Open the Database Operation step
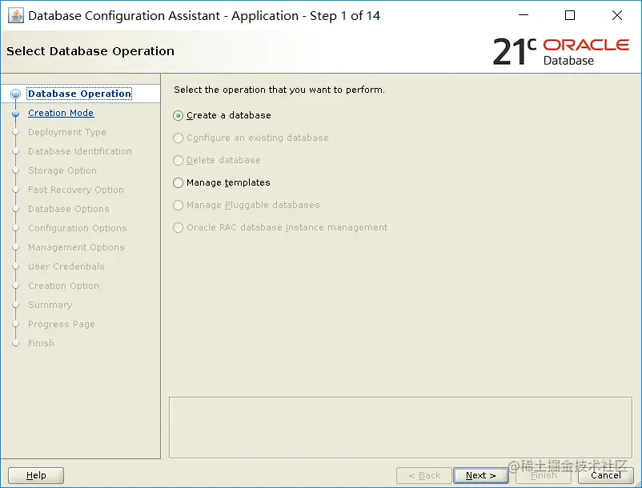 tap(80, 94)
